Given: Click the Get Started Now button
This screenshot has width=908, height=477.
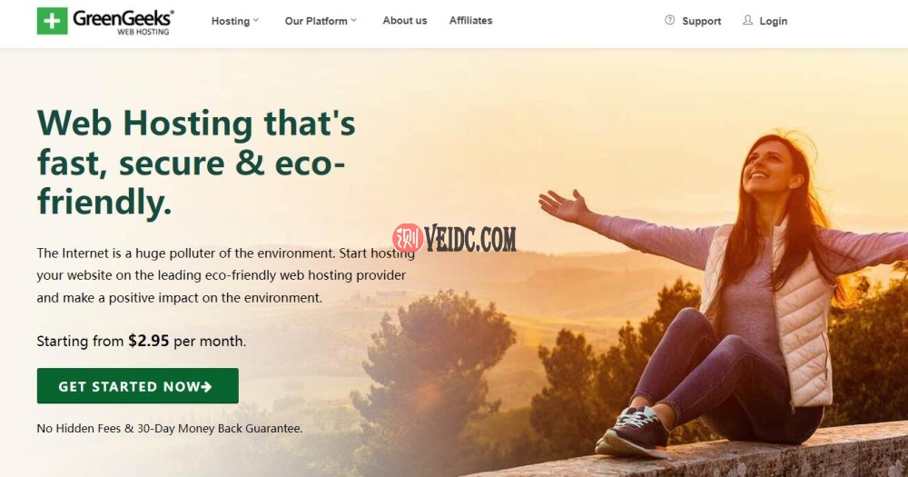Looking at the screenshot, I should coord(138,386).
